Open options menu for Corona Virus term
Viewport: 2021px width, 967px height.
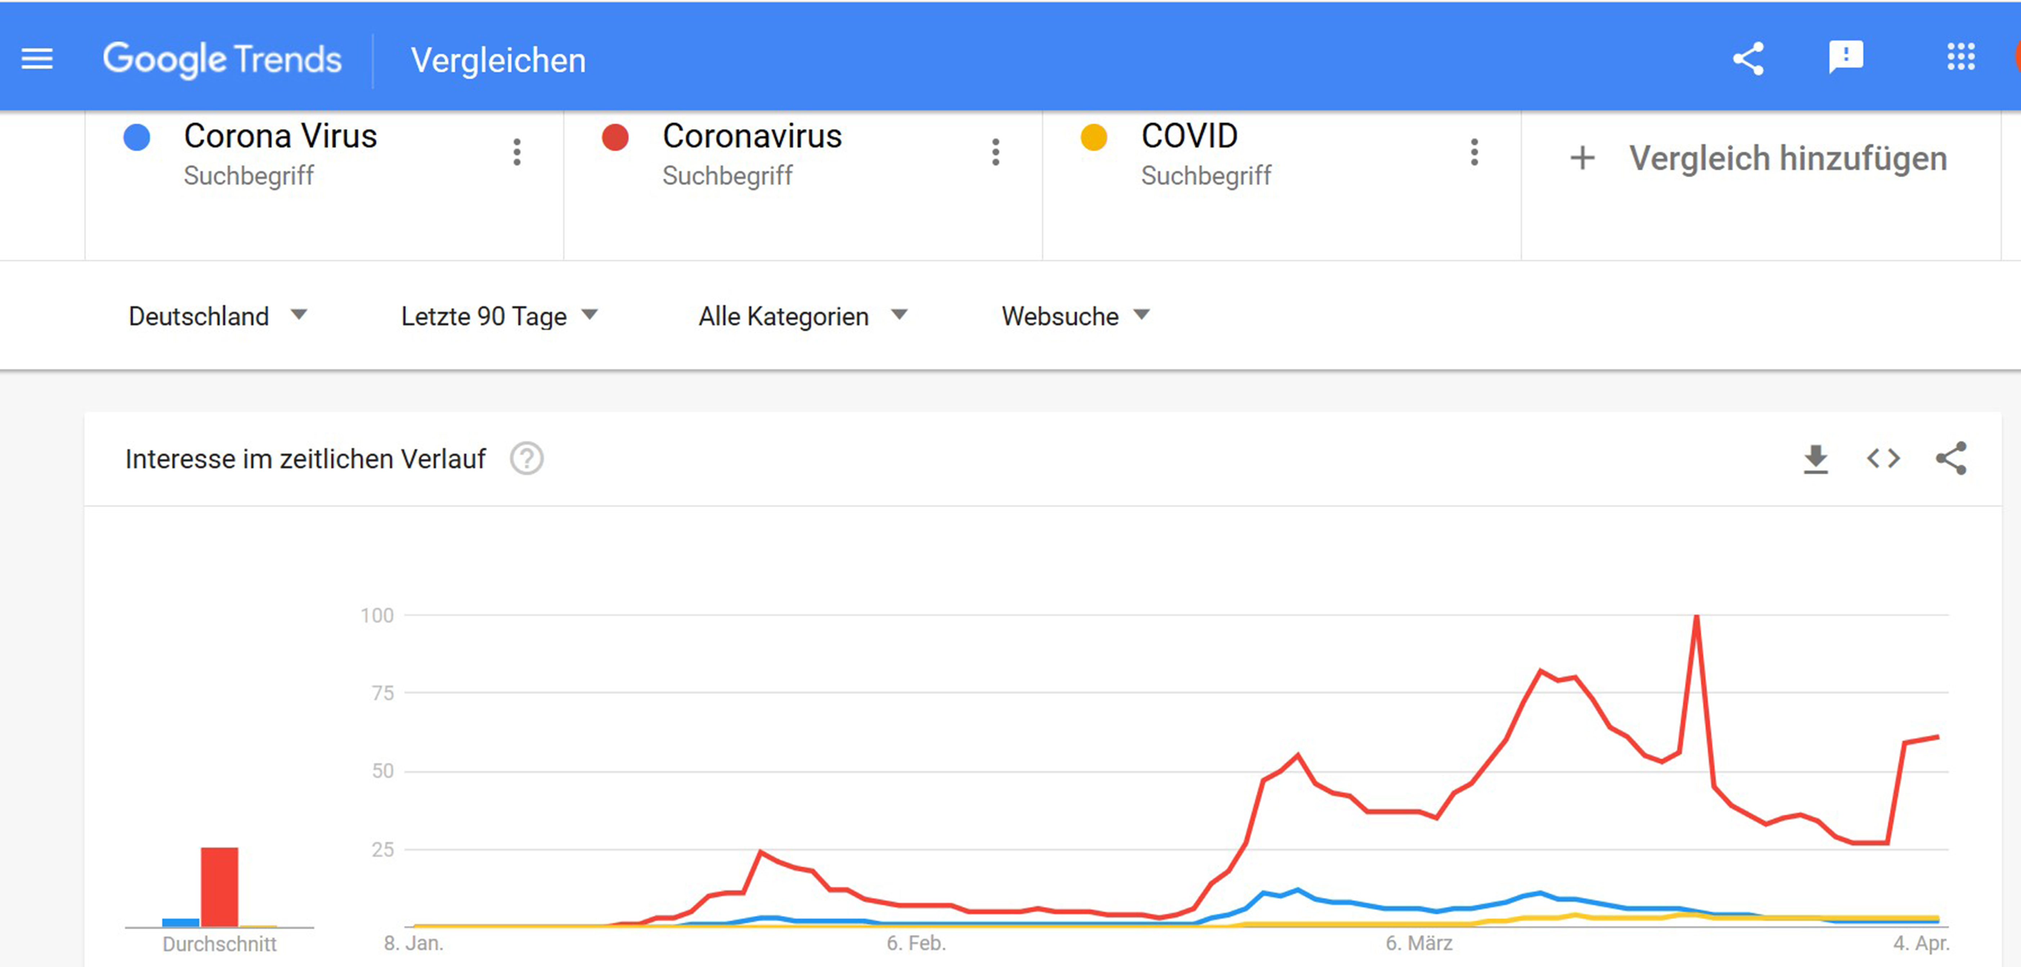click(517, 152)
